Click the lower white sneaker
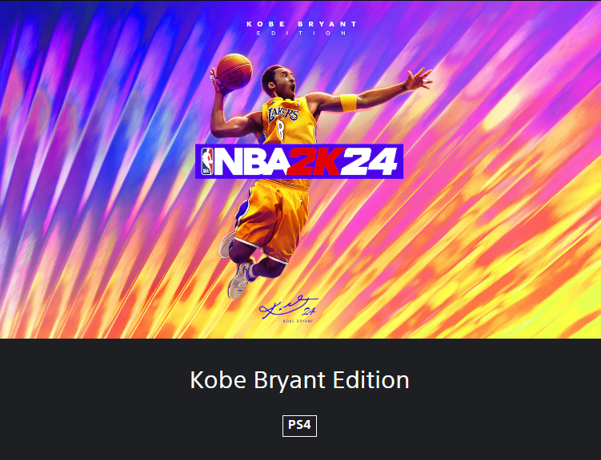This screenshot has height=460, width=601. (239, 281)
